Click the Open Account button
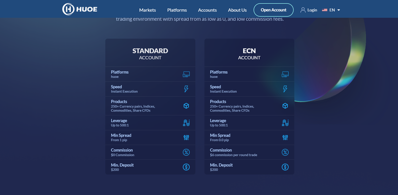Screen dimensions: 398x195 pyautogui.click(x=273, y=10)
